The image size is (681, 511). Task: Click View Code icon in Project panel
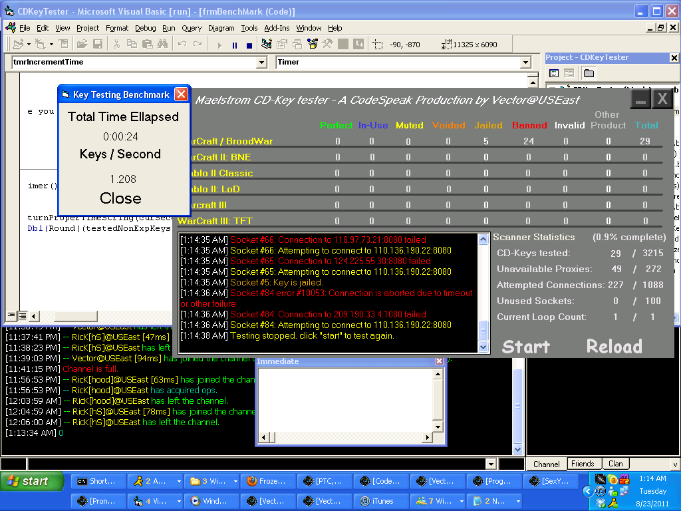tap(554, 73)
